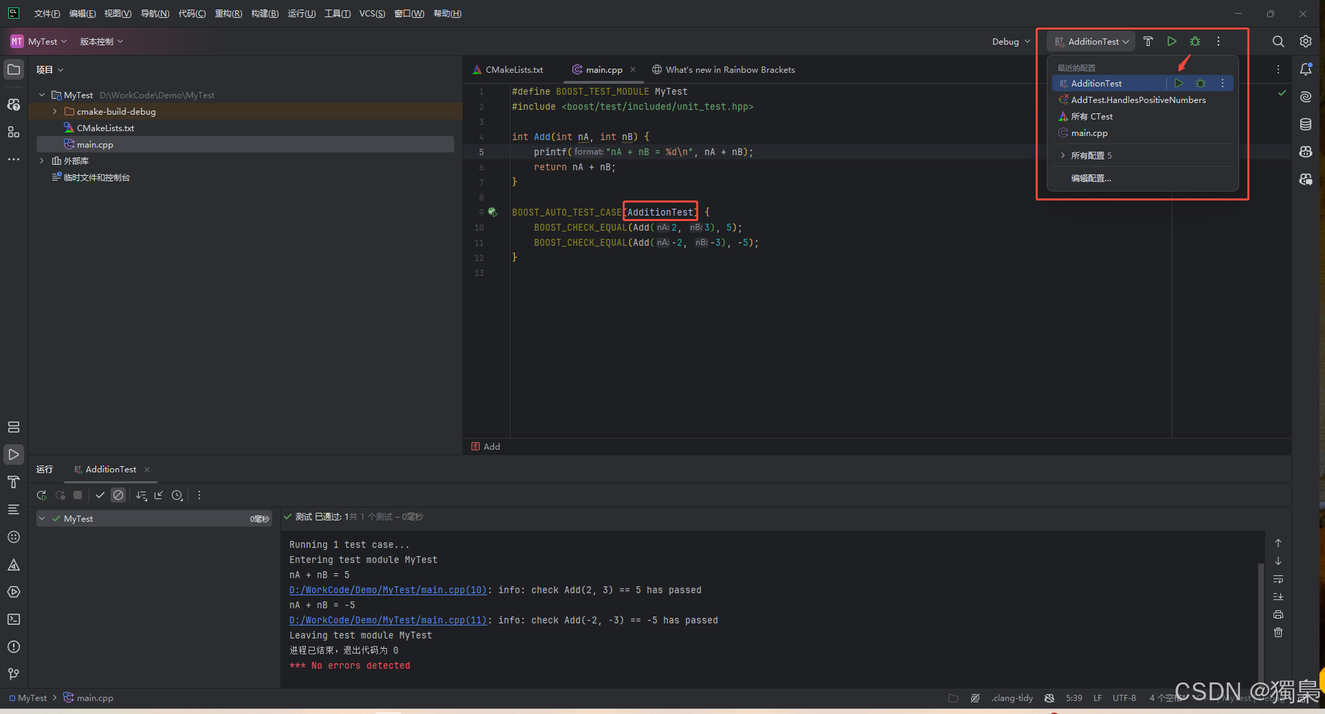Open the CMake tool window triangle icon
The width and height of the screenshot is (1325, 714).
(14, 564)
